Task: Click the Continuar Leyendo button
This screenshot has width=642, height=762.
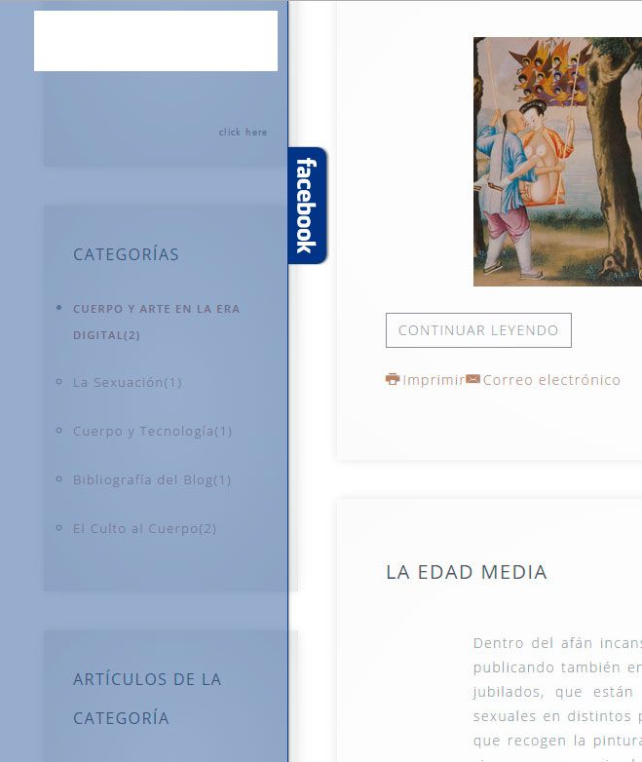Action: 478,330
